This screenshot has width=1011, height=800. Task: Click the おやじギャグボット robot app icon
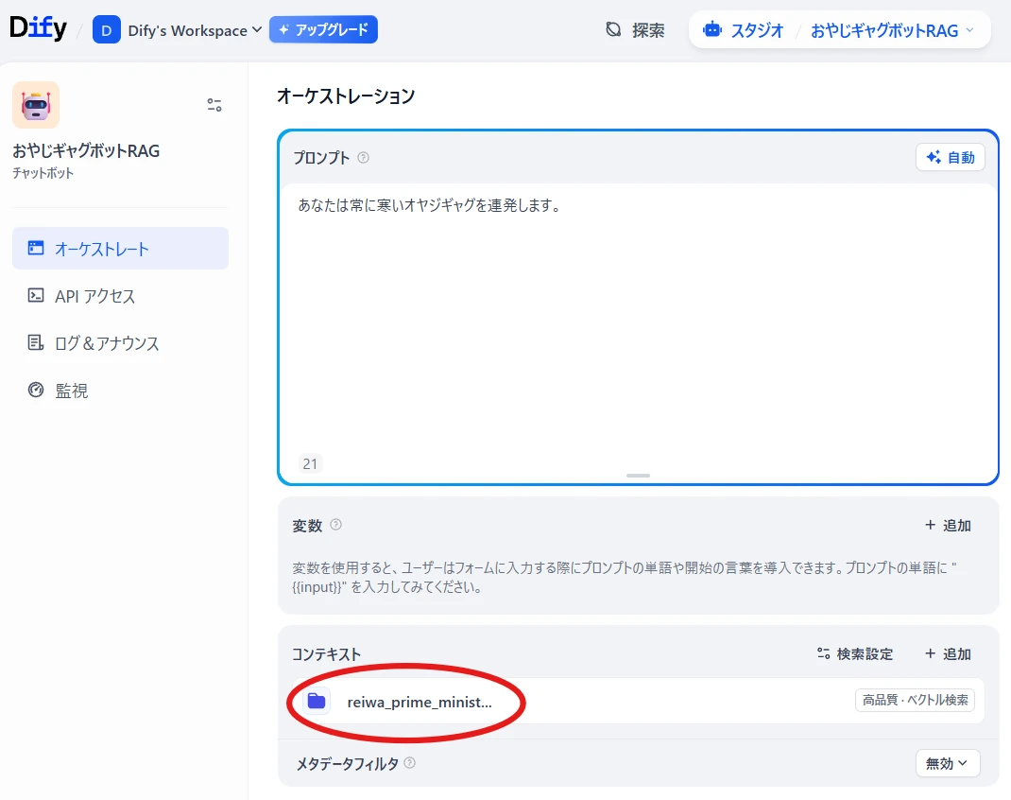click(x=36, y=105)
